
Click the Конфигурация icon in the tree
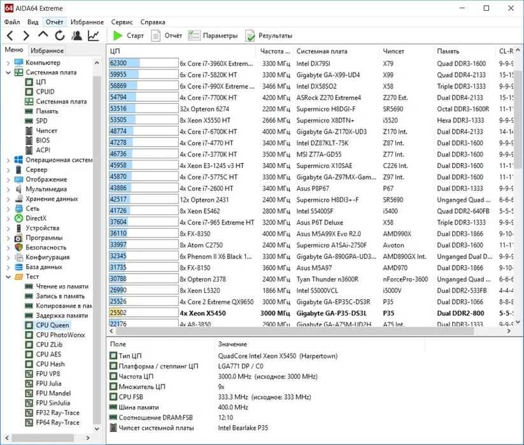(x=18, y=257)
